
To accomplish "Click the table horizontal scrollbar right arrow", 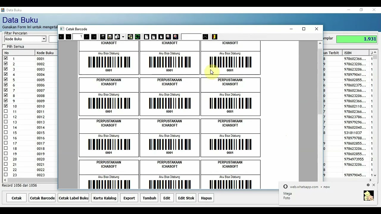I will click(x=371, y=180).
